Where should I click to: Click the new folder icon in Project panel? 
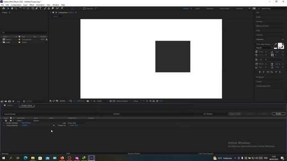[6, 102]
